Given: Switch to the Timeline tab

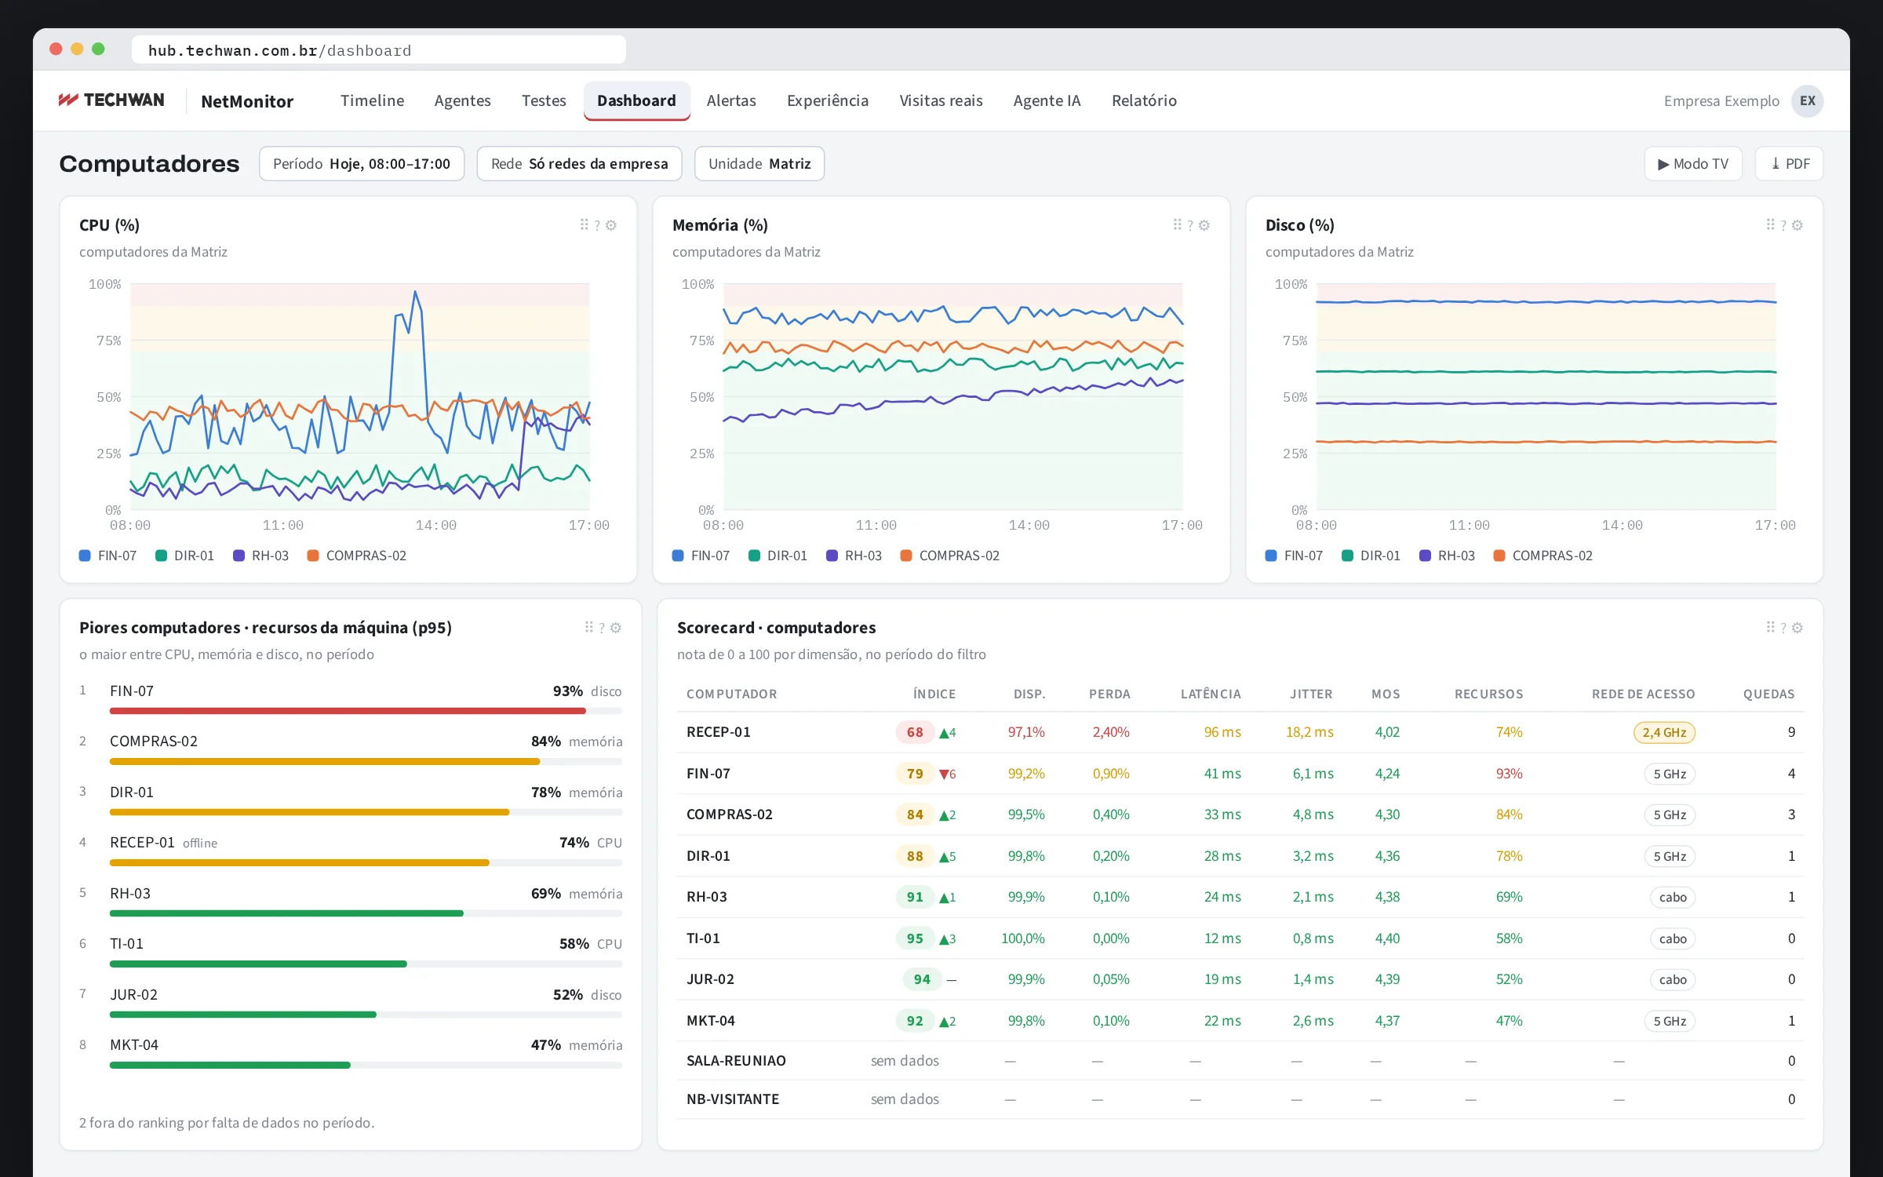Looking at the screenshot, I should tap(372, 100).
